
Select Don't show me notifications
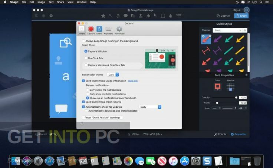click(x=88, y=90)
